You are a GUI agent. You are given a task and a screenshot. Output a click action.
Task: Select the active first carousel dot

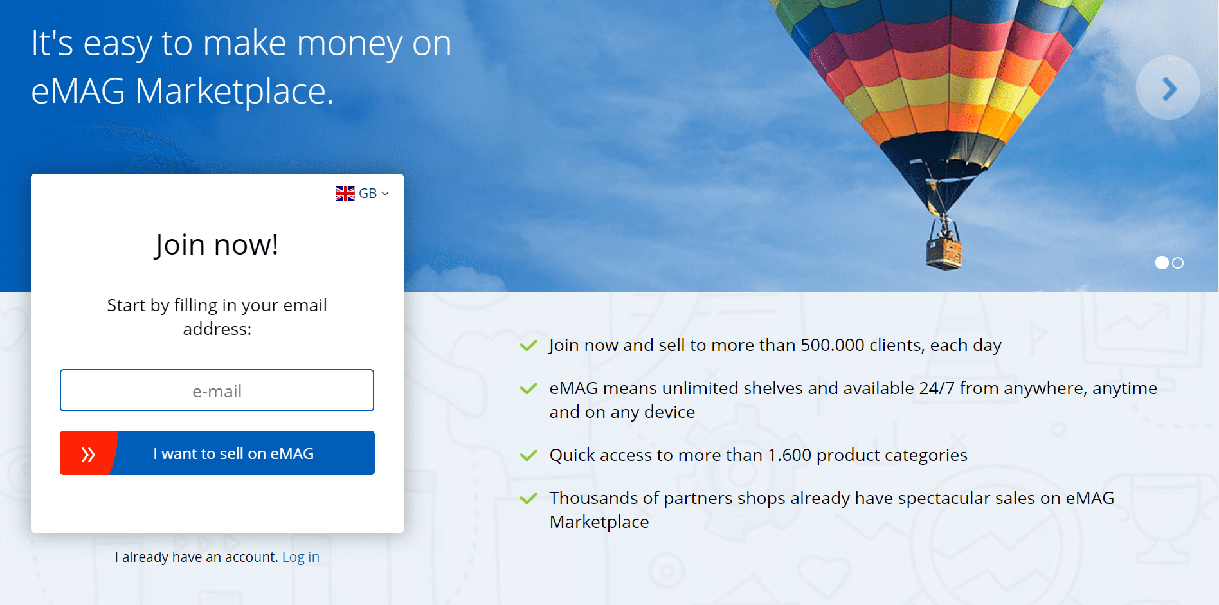[1162, 263]
